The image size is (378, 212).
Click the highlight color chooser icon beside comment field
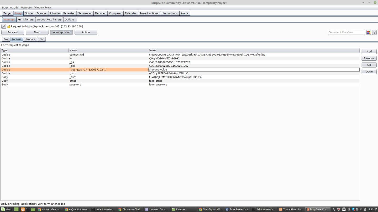tap(369, 32)
